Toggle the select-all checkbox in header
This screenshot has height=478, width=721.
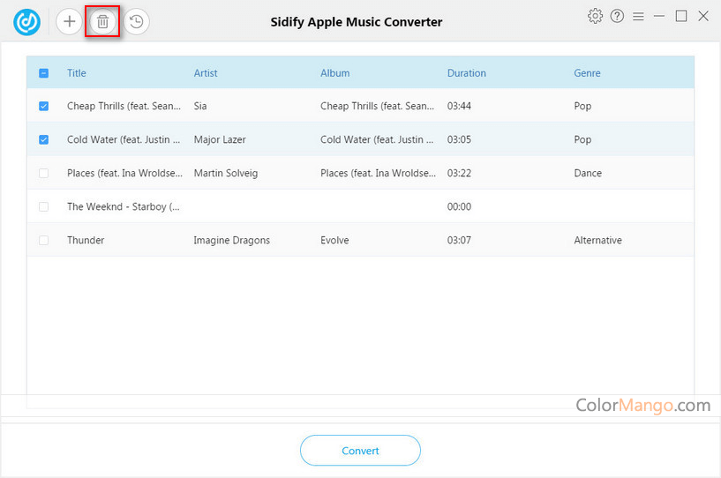[44, 73]
